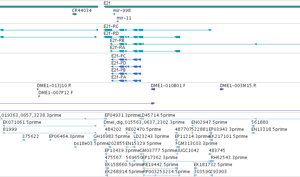This screenshot has height=177, width=300.
Task: Click the DME1-010B01.F clone end
Action: [x=153, y=89]
